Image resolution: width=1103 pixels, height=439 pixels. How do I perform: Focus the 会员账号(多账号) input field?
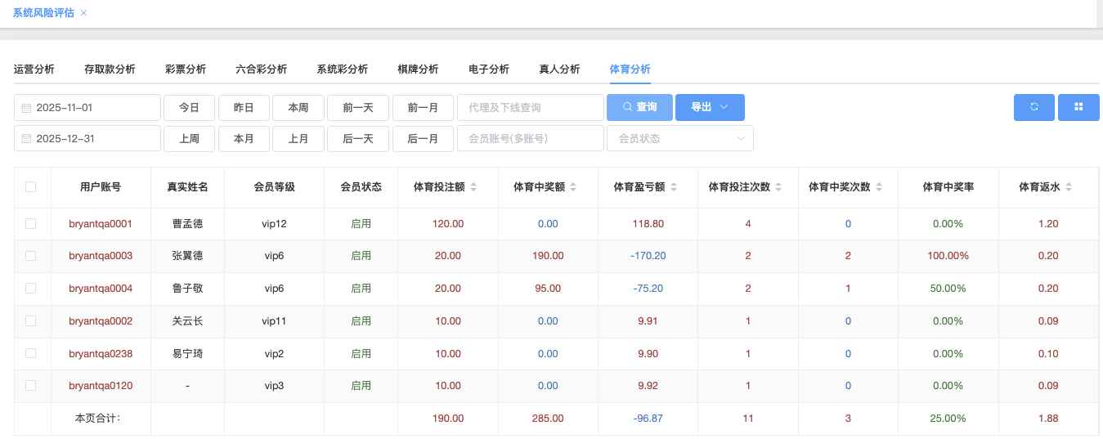[x=530, y=138]
